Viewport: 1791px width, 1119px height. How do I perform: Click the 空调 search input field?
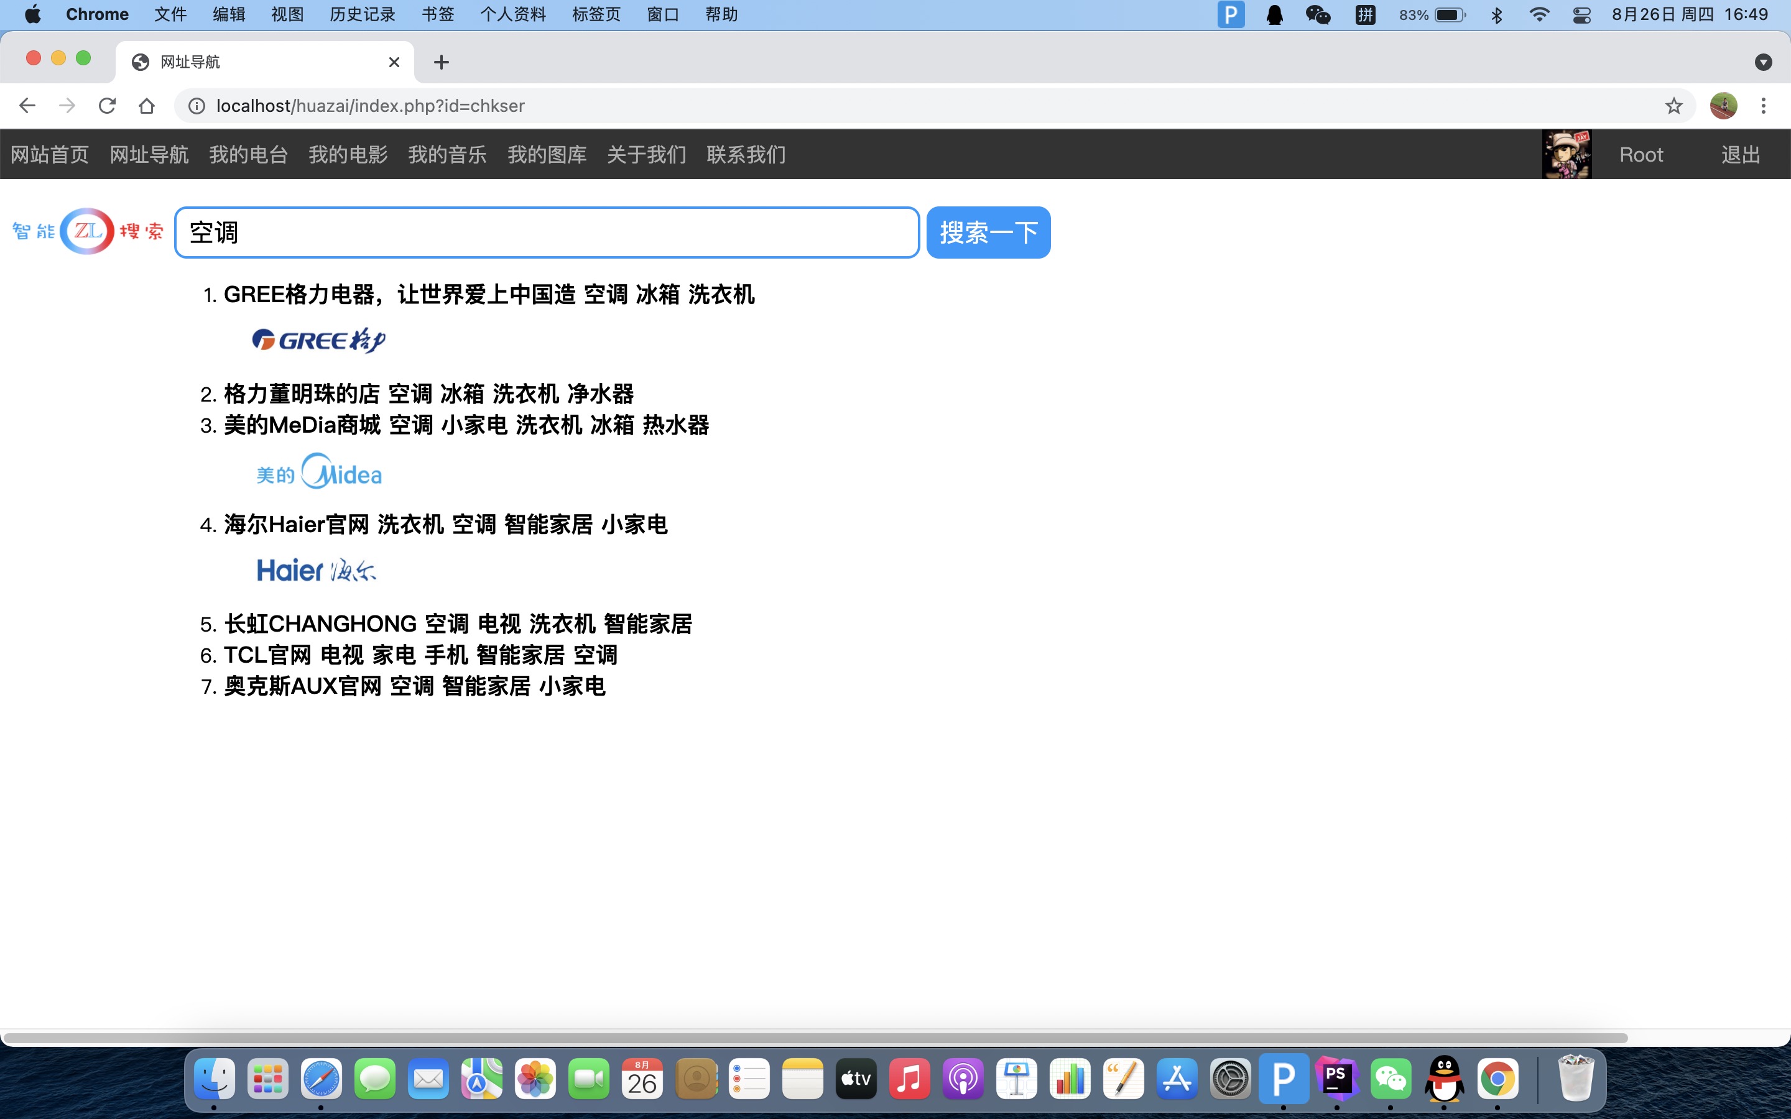pos(547,233)
